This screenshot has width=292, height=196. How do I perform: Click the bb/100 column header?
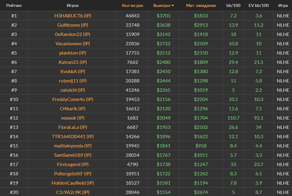[233, 5]
